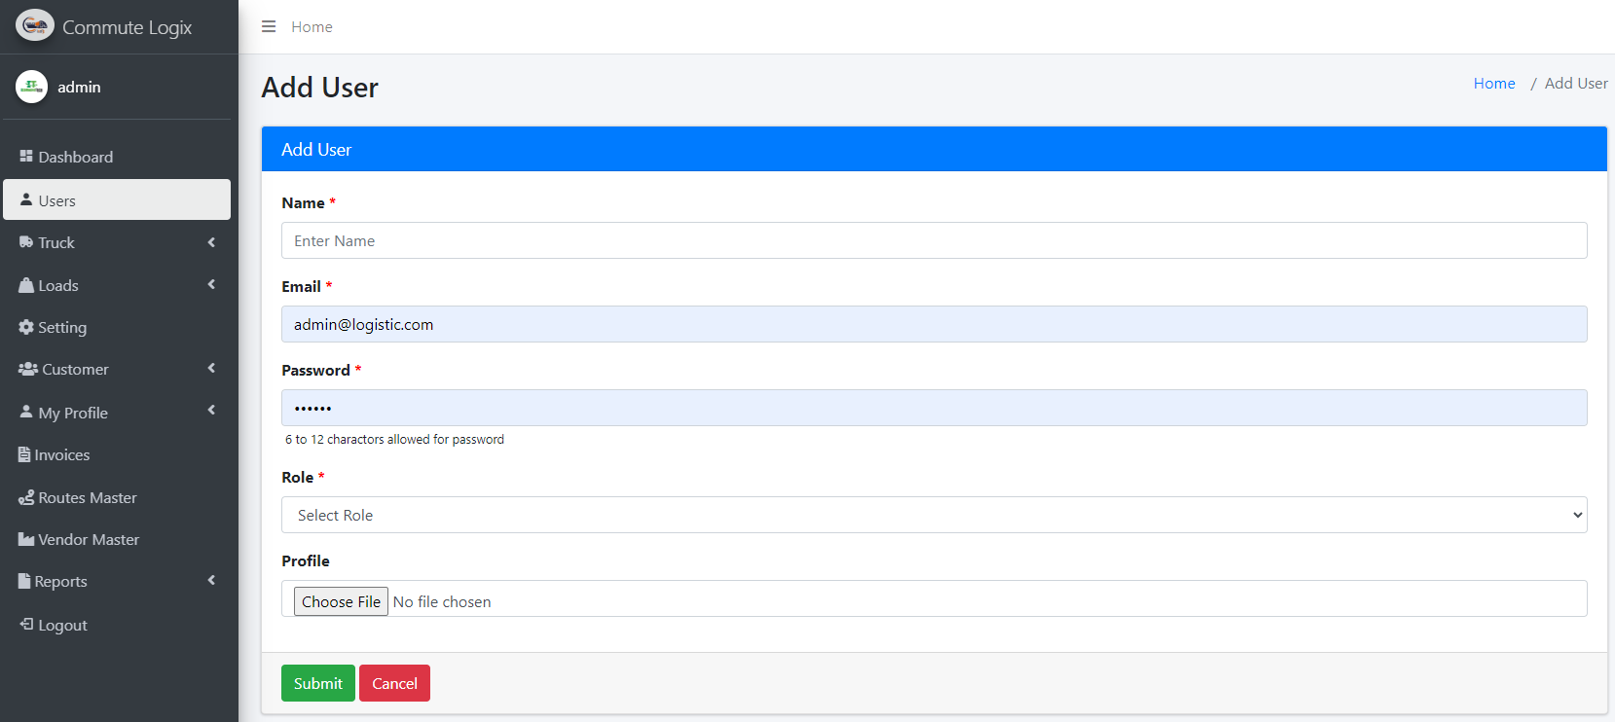Open Dashboard via its grid icon
This screenshot has width=1615, height=722.
point(26,157)
